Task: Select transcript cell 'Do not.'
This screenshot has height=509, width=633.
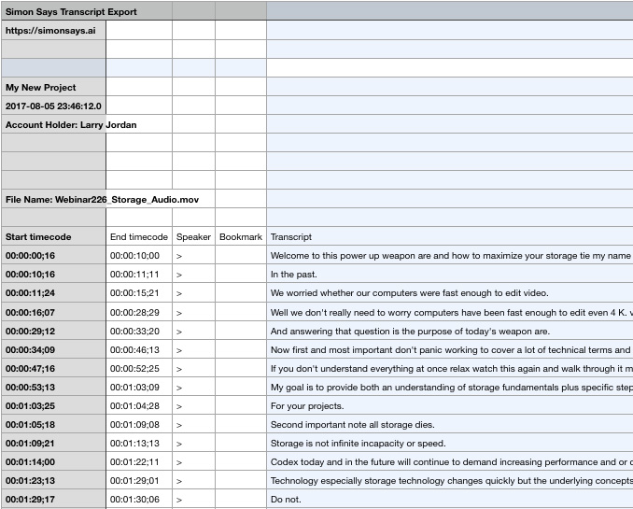Action: (x=450, y=499)
